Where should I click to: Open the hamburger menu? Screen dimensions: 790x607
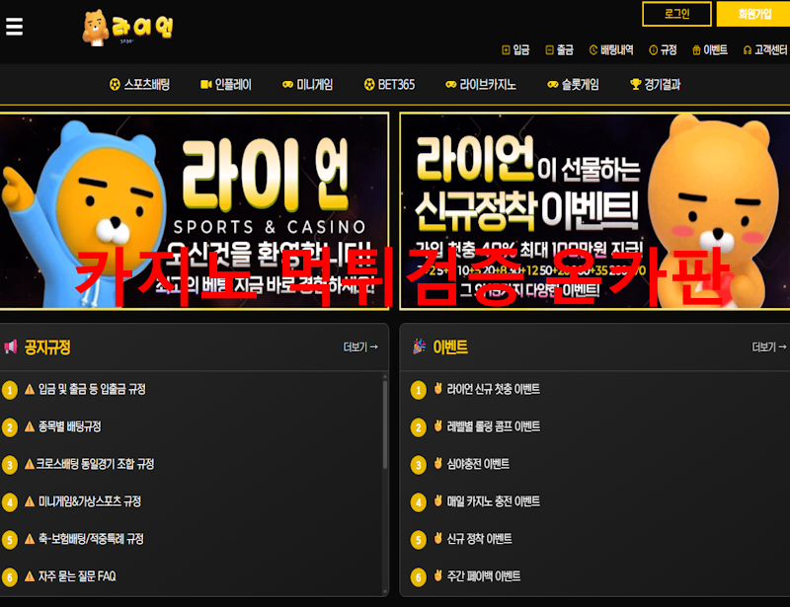(14, 27)
